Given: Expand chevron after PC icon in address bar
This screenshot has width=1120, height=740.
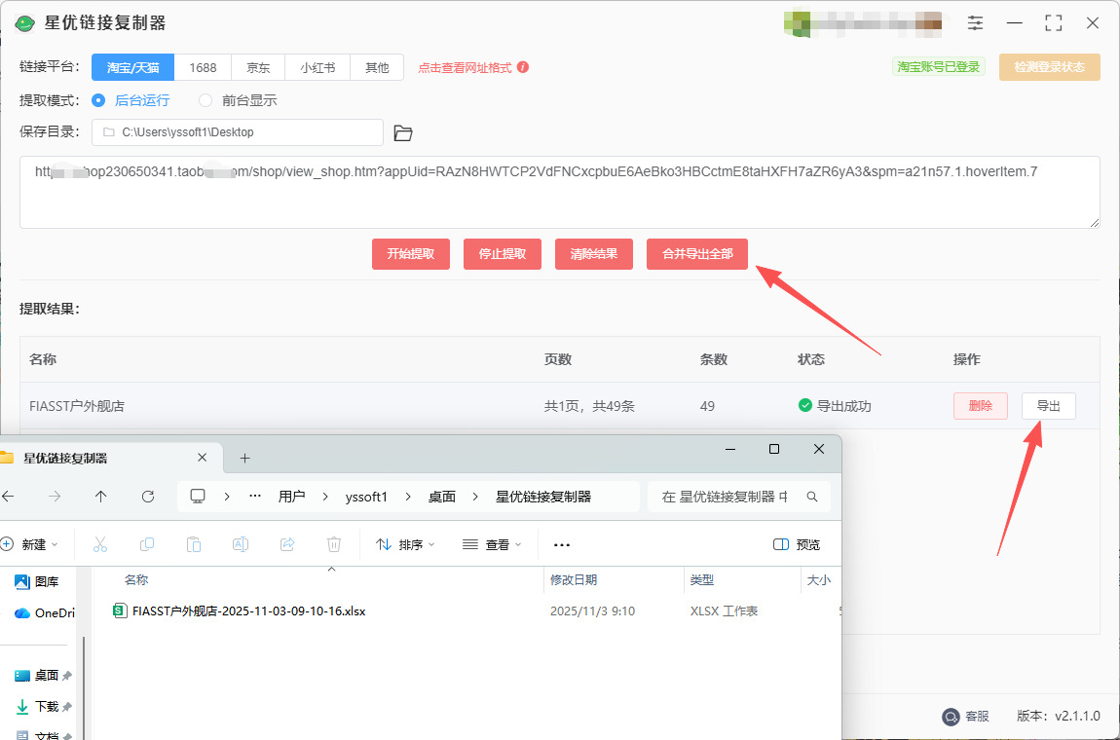Looking at the screenshot, I should coord(226,497).
